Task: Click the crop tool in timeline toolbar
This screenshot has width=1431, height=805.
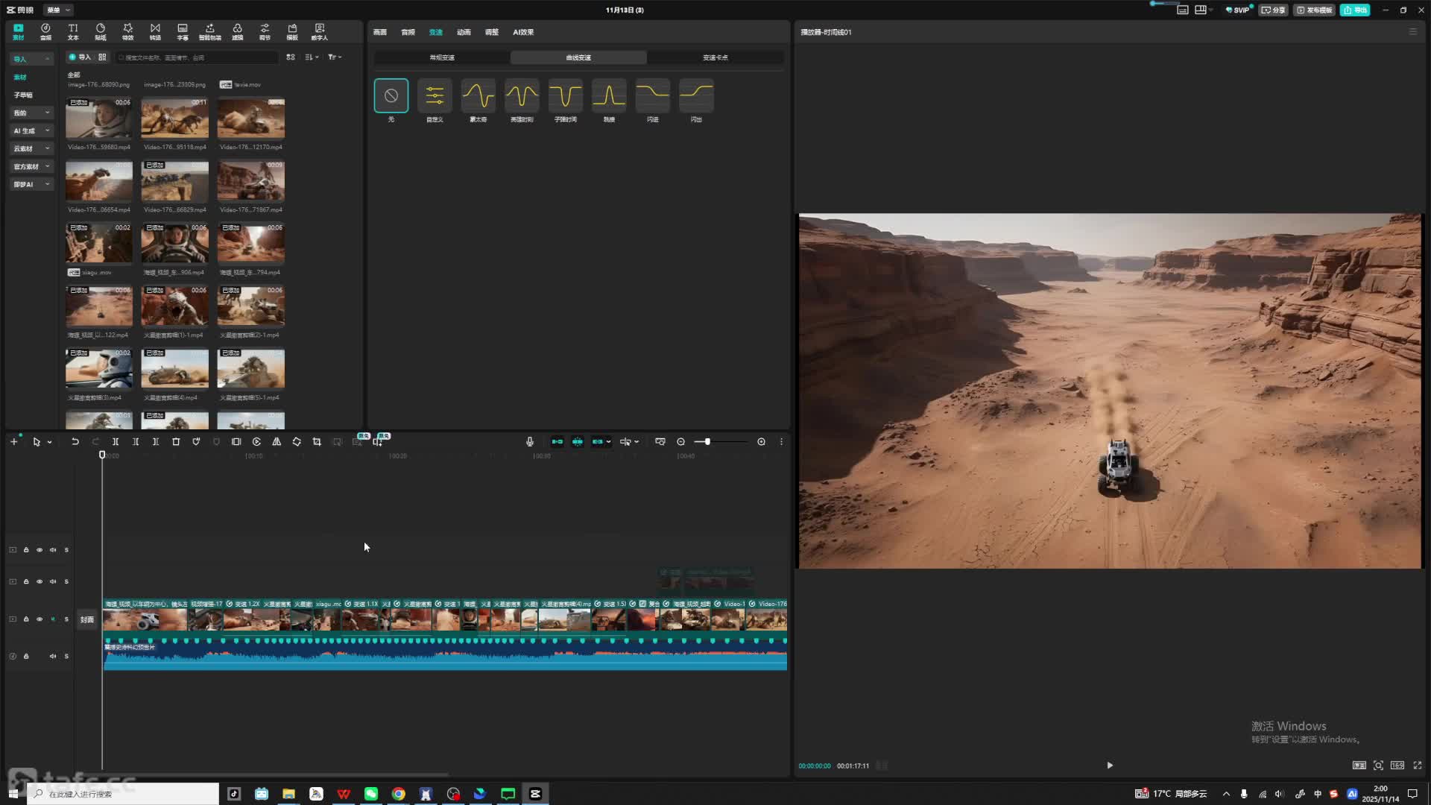Action: pyautogui.click(x=317, y=442)
